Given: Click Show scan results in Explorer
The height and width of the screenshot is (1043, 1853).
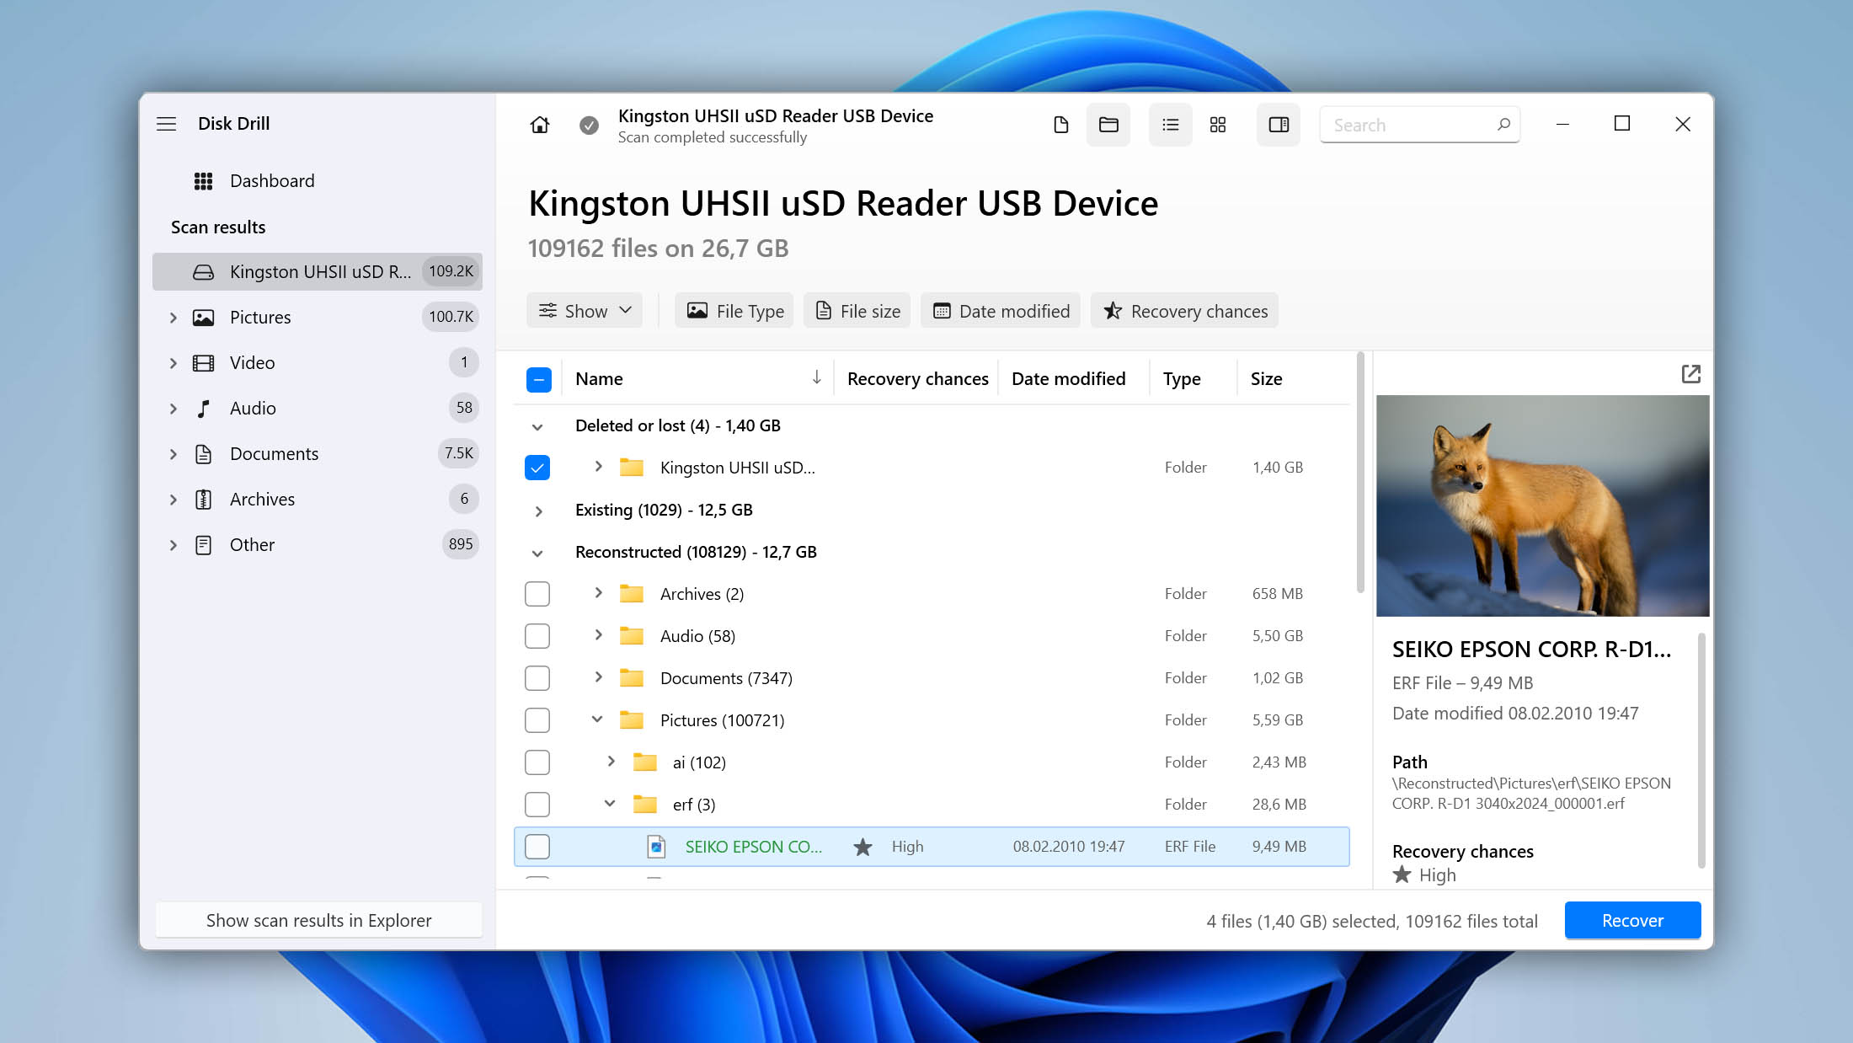Looking at the screenshot, I should 318,919.
